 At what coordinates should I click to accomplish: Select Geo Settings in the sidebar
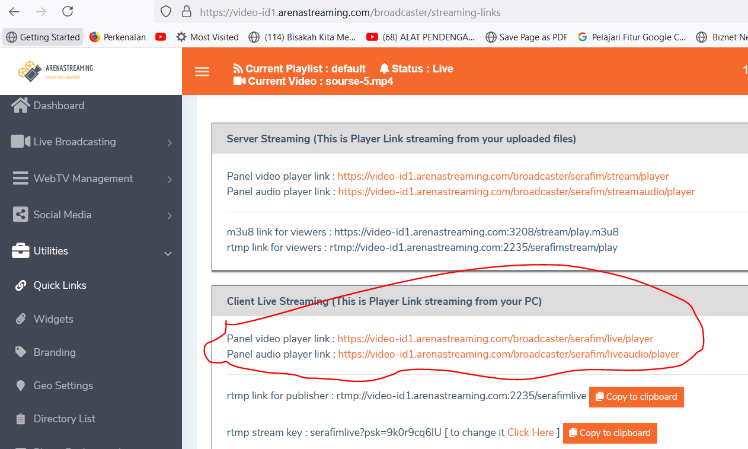coord(63,386)
